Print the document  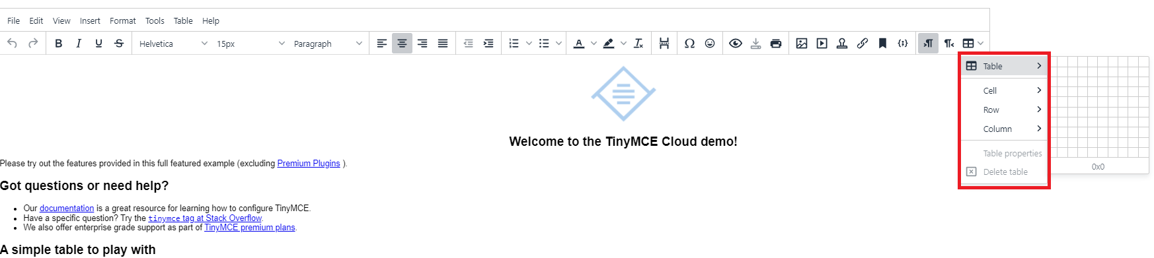776,44
